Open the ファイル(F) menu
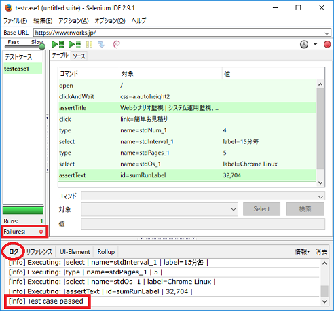334x311 pixels. (x=15, y=21)
